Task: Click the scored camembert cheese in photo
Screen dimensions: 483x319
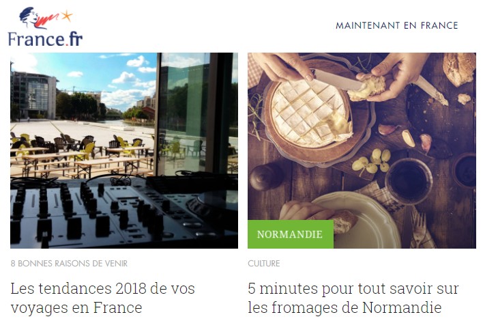Action: click(x=311, y=113)
